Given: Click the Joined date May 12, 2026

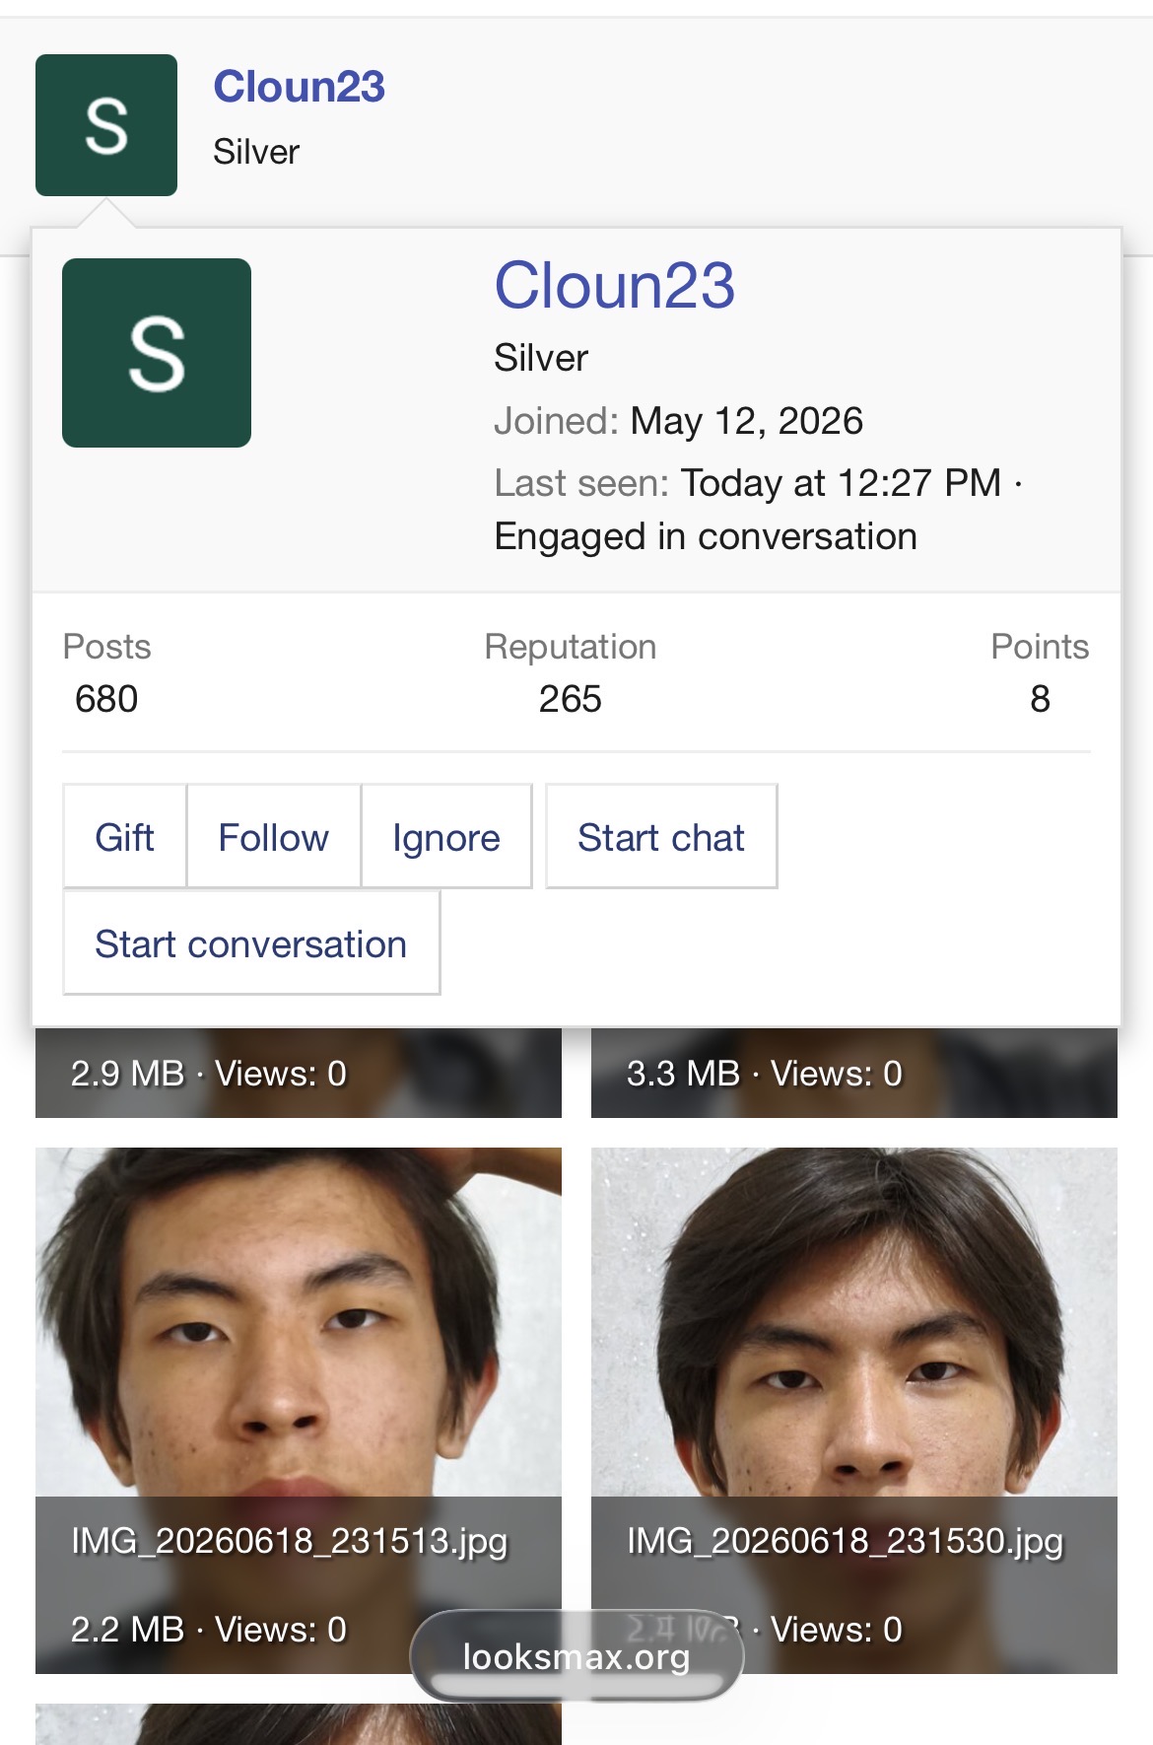Looking at the screenshot, I should coord(746,421).
